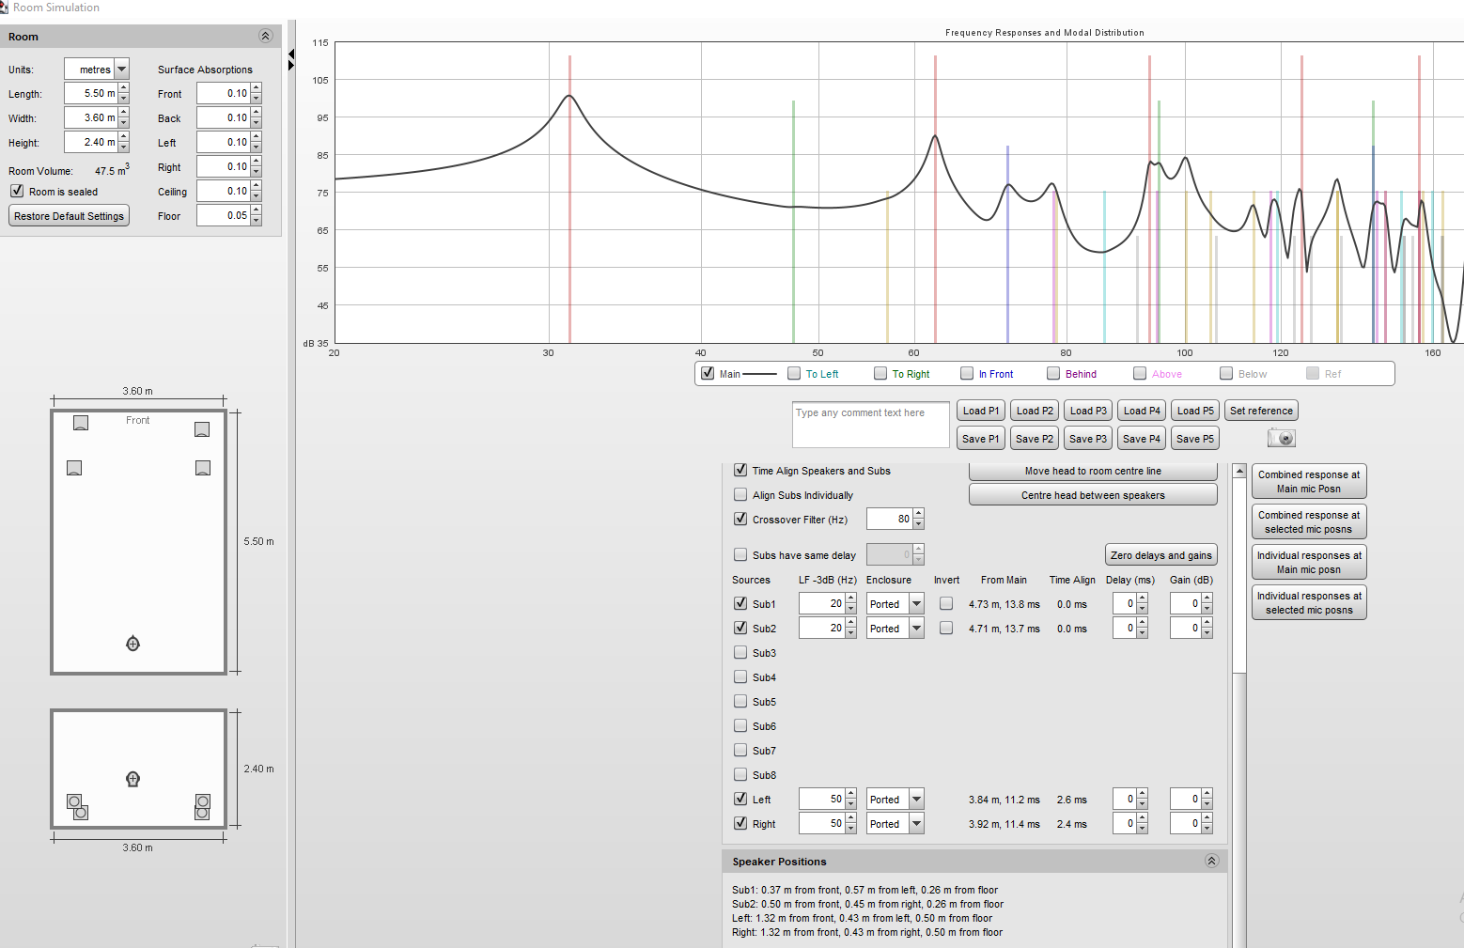This screenshot has height=948, width=1464.
Task: Click Zero delays and gains
Action: [x=1161, y=555]
